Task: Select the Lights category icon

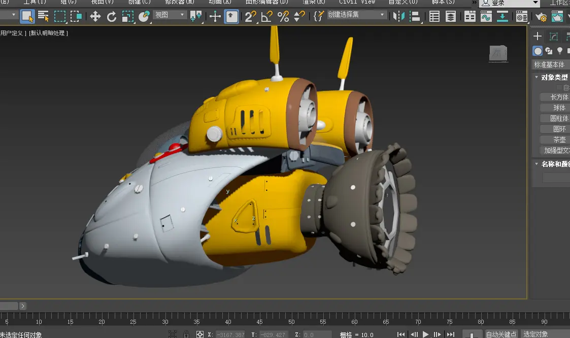Action: (x=560, y=51)
